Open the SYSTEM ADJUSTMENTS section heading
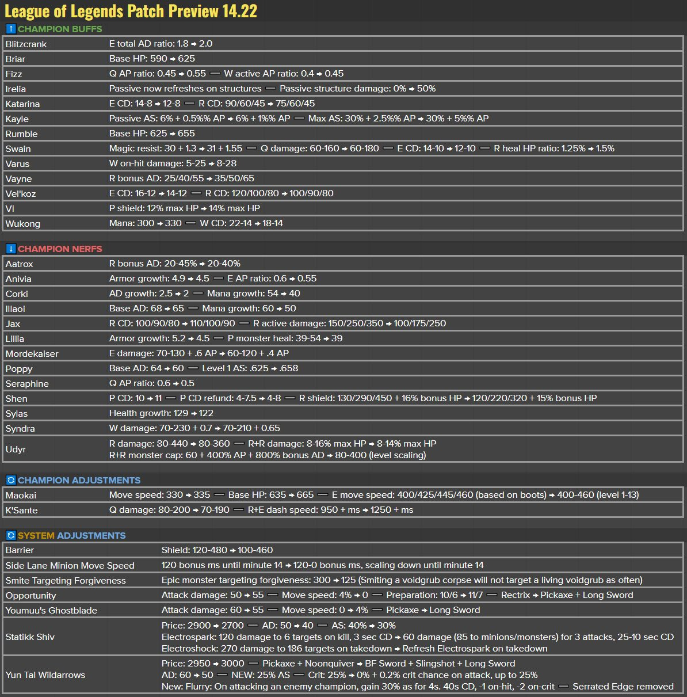This screenshot has width=687, height=697. [71, 535]
